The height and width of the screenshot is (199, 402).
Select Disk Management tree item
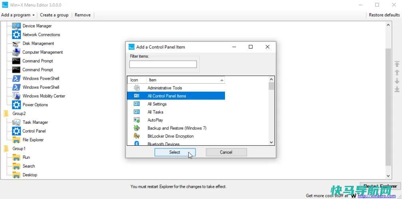tap(38, 43)
